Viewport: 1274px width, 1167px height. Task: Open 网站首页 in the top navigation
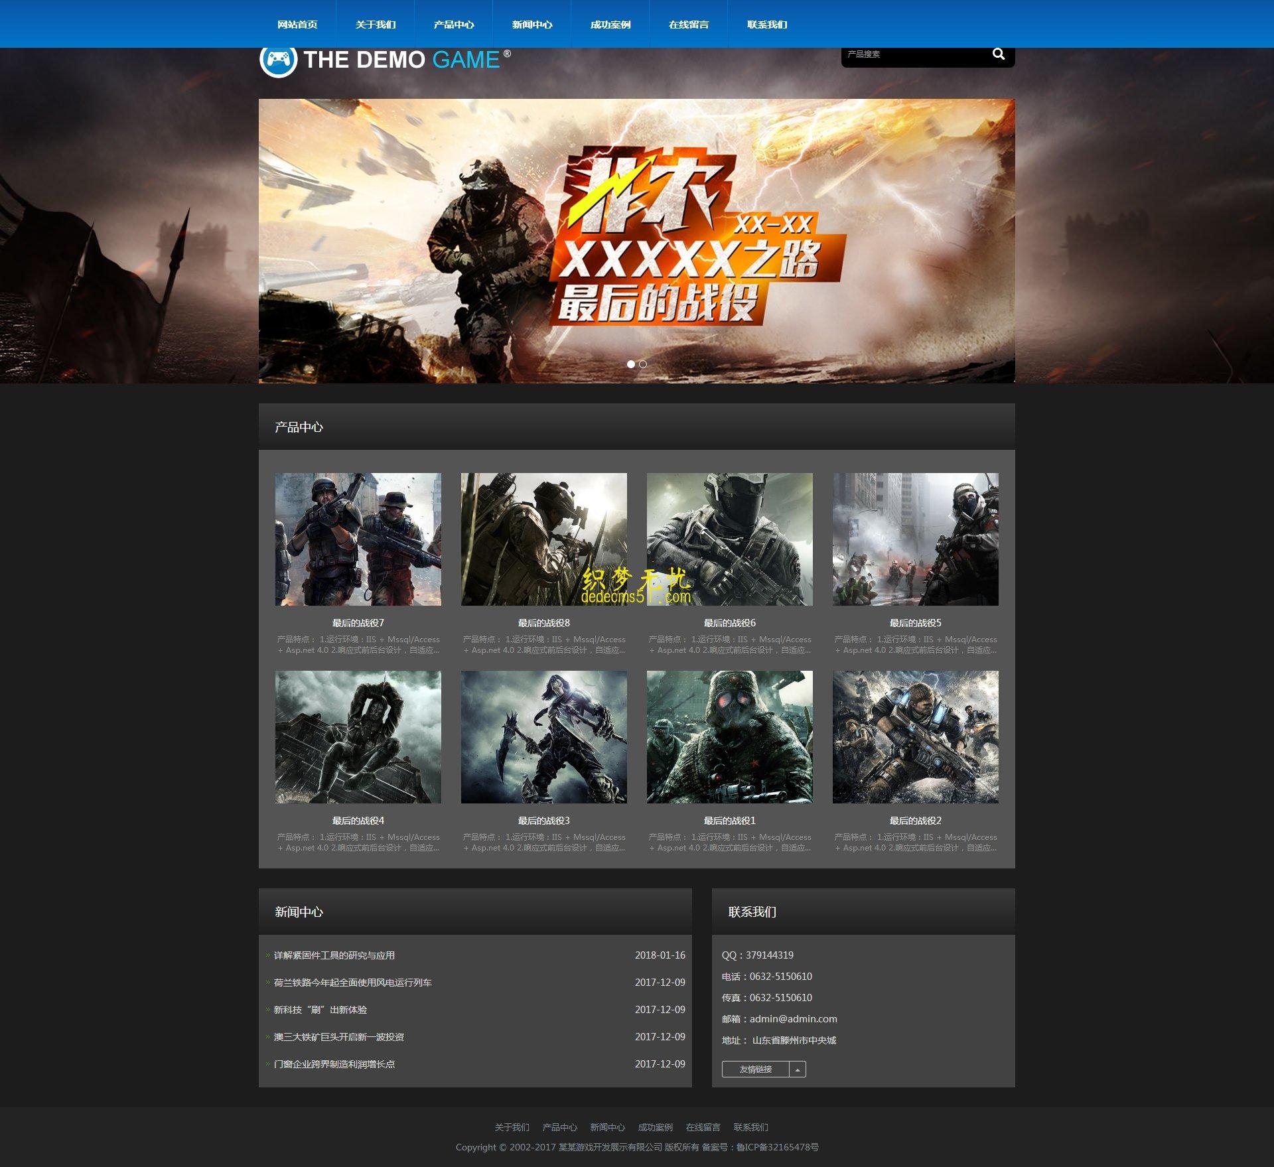coord(297,25)
